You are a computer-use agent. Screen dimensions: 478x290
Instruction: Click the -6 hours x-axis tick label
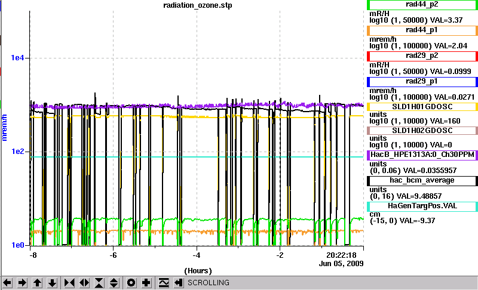[x=113, y=255]
